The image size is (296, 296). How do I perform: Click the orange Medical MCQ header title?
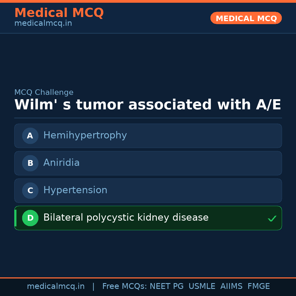click(x=59, y=13)
